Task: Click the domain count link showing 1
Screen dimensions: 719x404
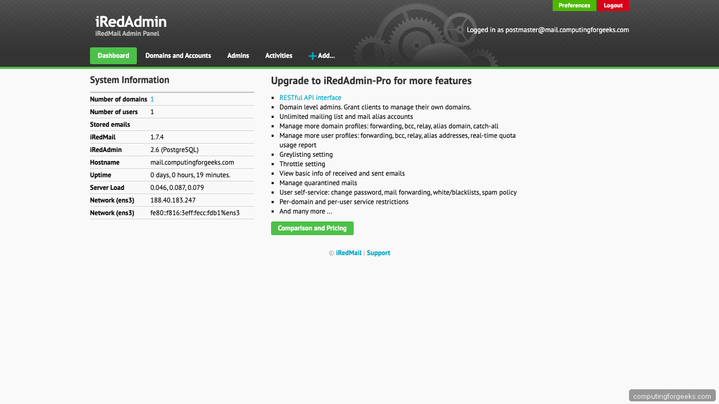Action: (152, 99)
